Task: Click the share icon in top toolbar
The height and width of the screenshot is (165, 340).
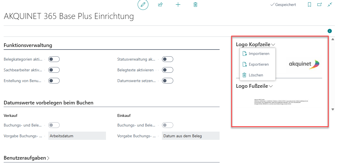Action: point(161,5)
